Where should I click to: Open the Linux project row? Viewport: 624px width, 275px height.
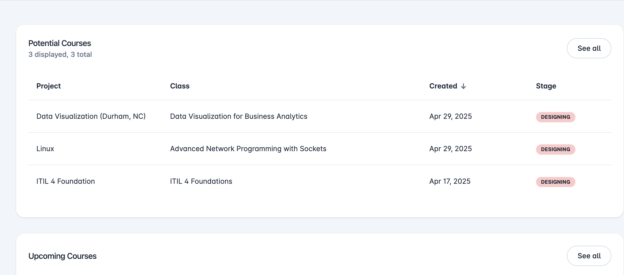pos(45,149)
